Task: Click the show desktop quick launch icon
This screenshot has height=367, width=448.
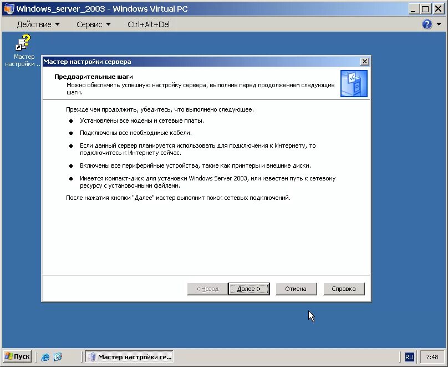Action: coord(58,357)
